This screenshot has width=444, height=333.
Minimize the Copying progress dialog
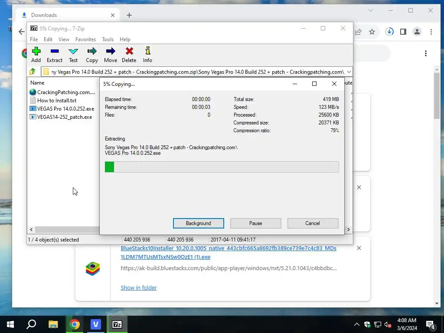click(295, 84)
